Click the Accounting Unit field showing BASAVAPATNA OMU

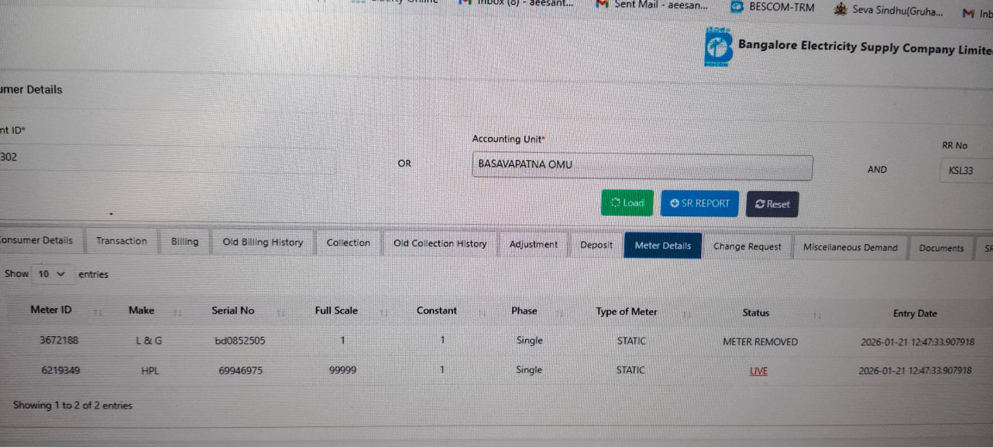pos(642,166)
